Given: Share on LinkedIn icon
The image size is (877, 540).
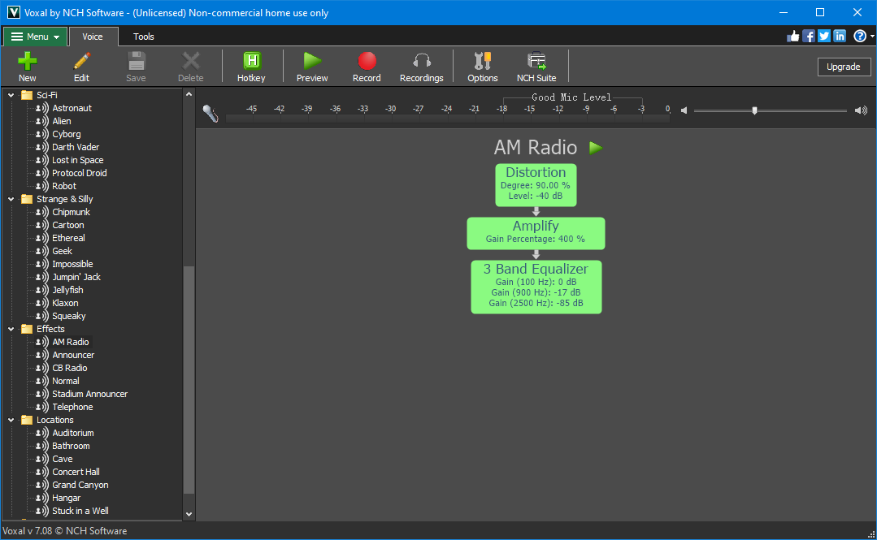Looking at the screenshot, I should click(840, 37).
